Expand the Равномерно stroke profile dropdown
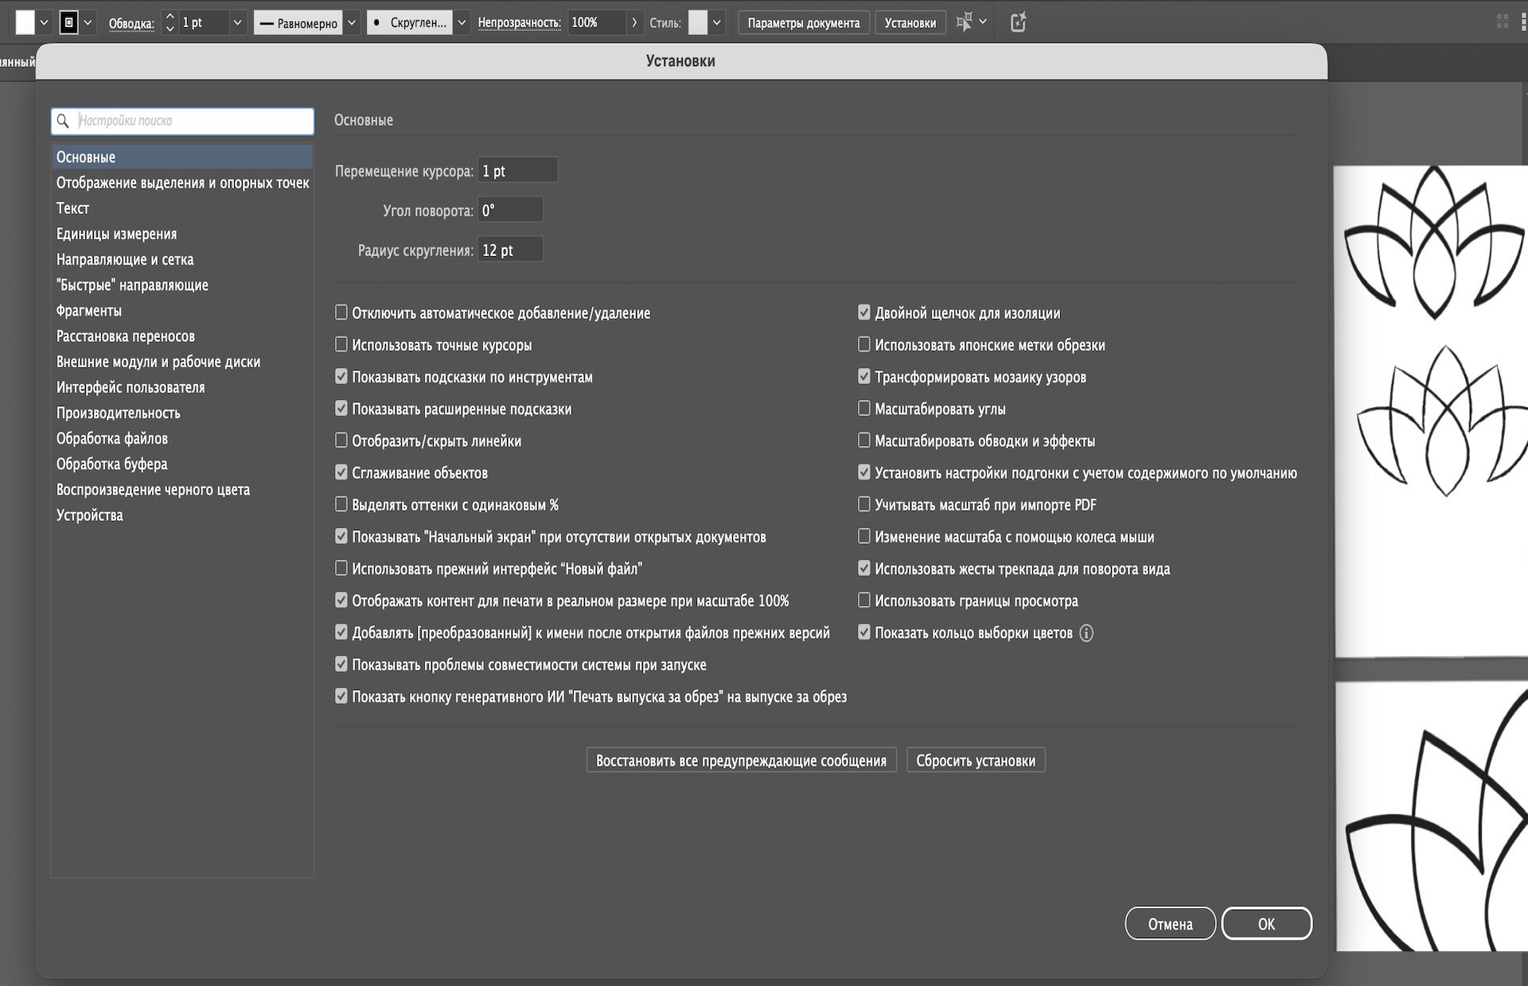 tap(352, 22)
